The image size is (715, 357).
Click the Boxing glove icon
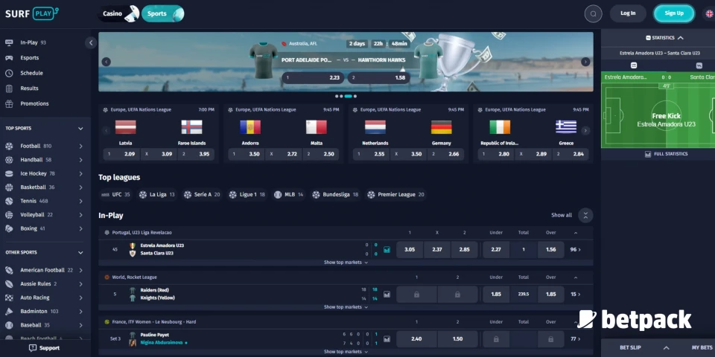9,228
